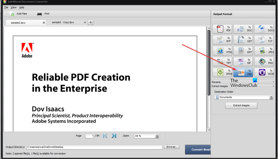Select the To MOBI output format
278x159 pixels.
(264, 72)
